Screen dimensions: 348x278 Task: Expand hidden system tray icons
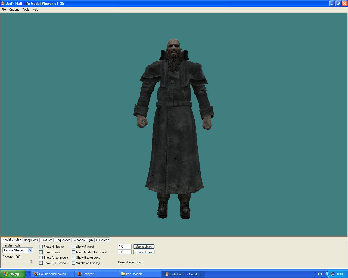327,274
